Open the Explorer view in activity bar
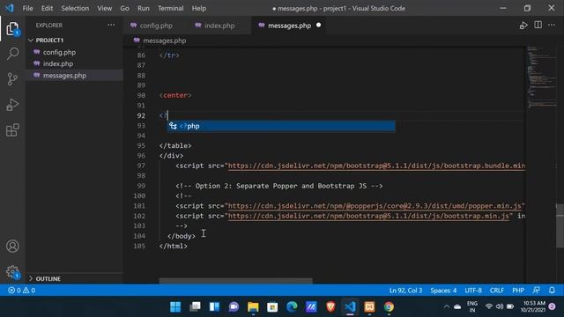Viewport: 564px width, 317px height. 12,29
